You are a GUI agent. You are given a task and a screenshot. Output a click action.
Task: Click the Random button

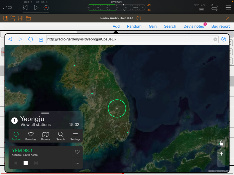134,26
